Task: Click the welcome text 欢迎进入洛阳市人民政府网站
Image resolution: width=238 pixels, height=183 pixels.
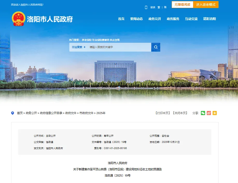Action: pyautogui.click(x=27, y=5)
